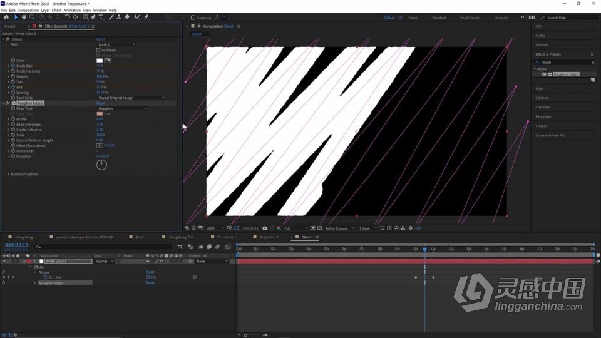Switch to the Project panel tab
The image size is (601, 338).
click(10, 26)
